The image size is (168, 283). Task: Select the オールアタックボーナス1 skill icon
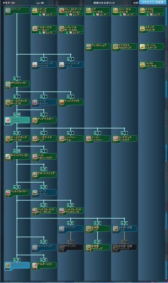[x=8, y=102]
